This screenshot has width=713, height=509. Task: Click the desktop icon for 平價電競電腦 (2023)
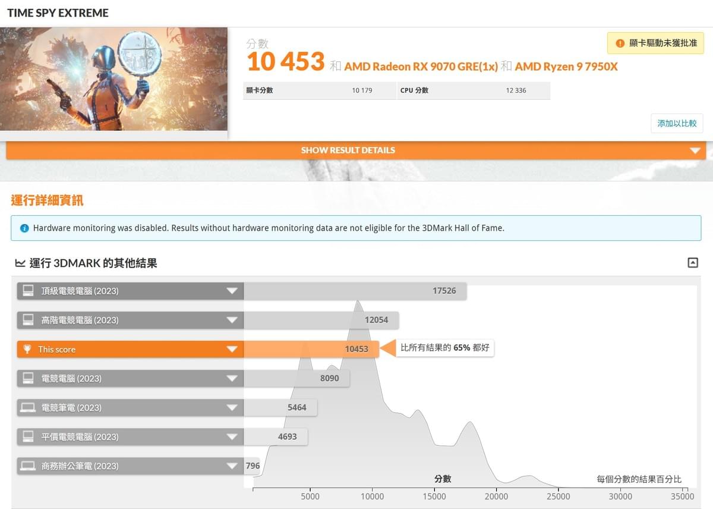[x=28, y=436]
